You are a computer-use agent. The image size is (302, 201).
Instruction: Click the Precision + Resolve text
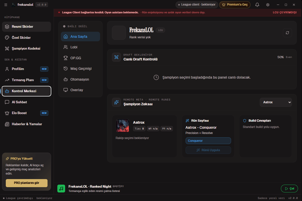coord(199,133)
